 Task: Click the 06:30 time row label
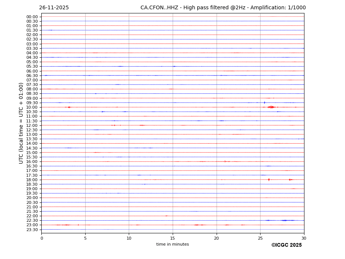32,76
